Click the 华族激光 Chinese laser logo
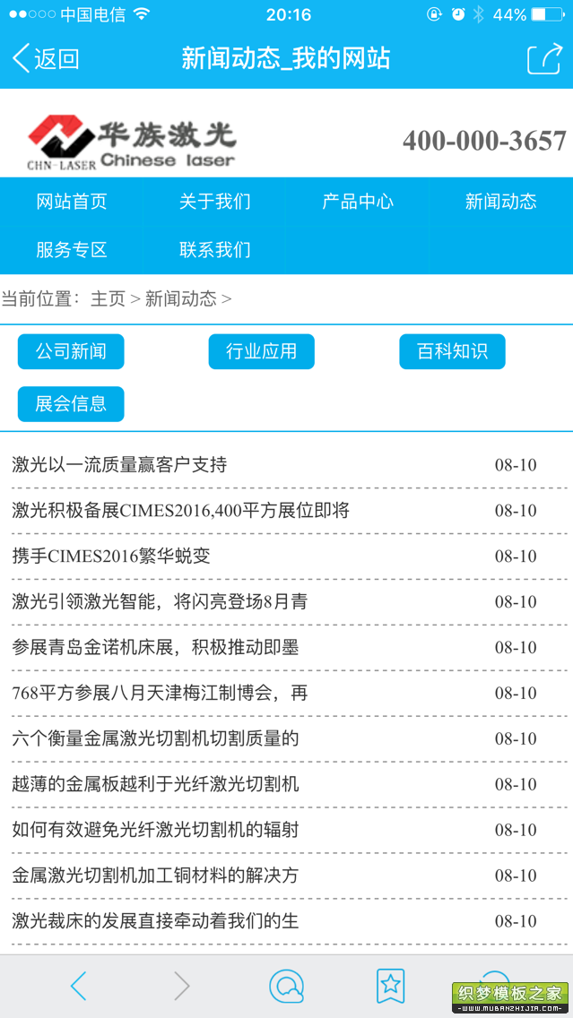 pos(132,141)
